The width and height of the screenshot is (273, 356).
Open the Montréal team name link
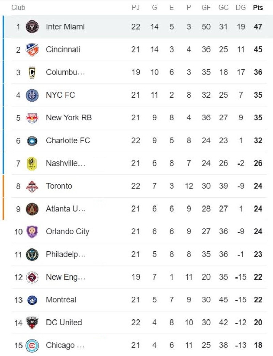click(x=61, y=300)
